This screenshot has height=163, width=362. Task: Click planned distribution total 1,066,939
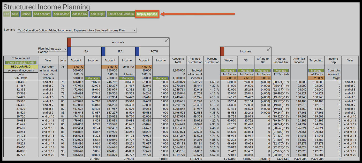point(196,159)
